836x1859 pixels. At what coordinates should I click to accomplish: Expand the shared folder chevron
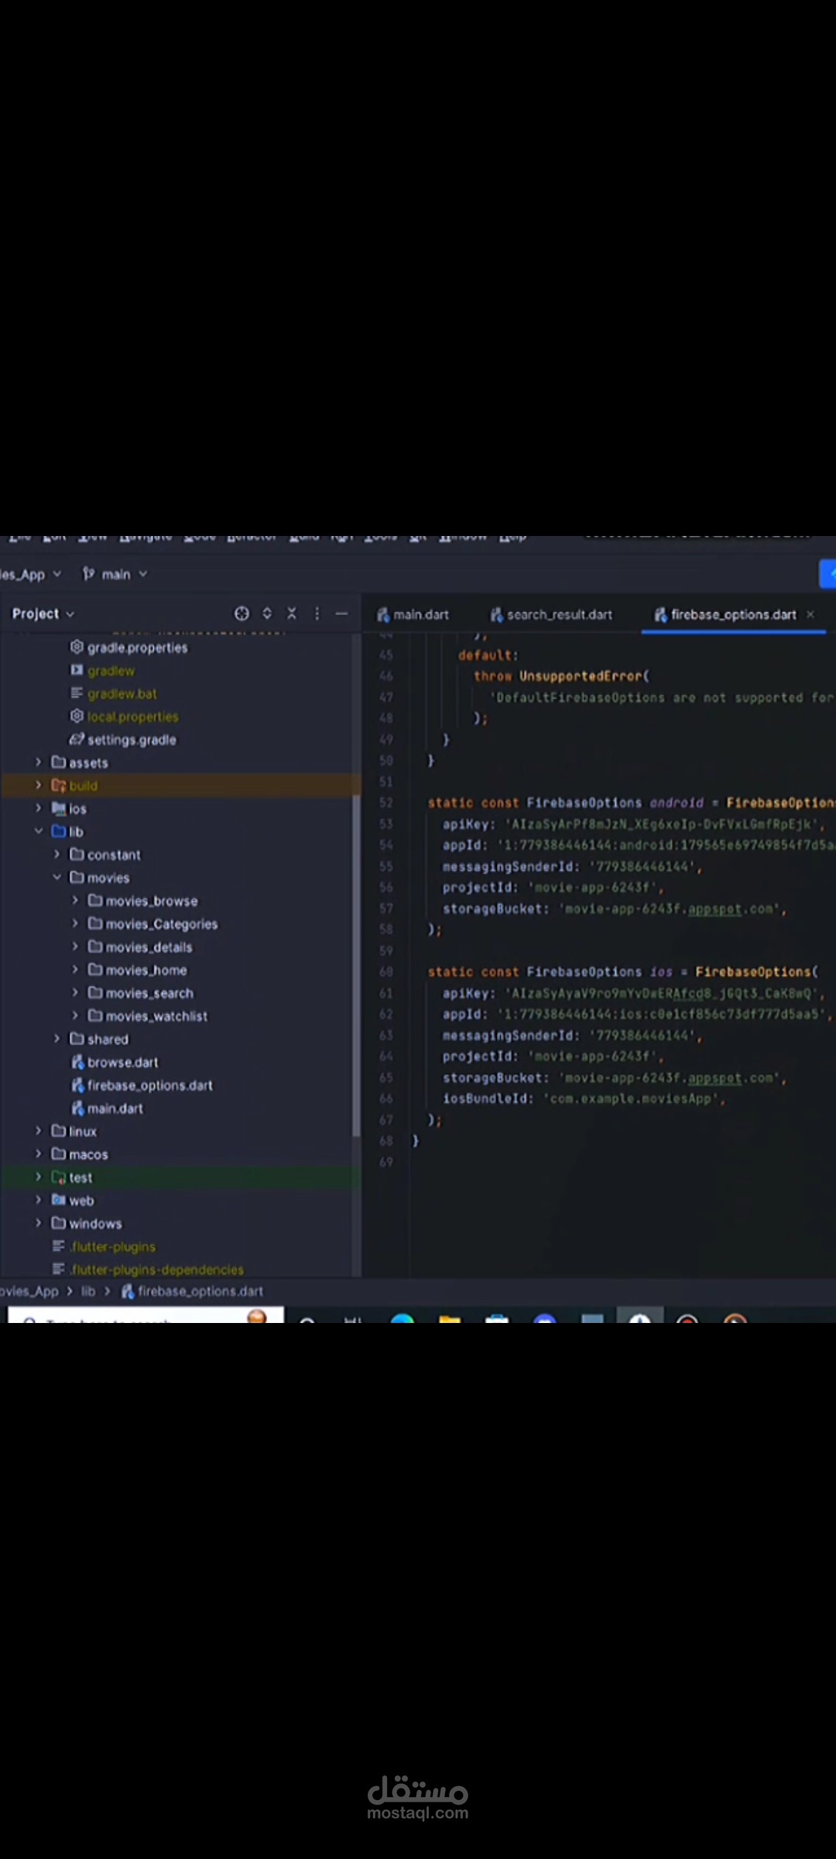coord(57,1039)
